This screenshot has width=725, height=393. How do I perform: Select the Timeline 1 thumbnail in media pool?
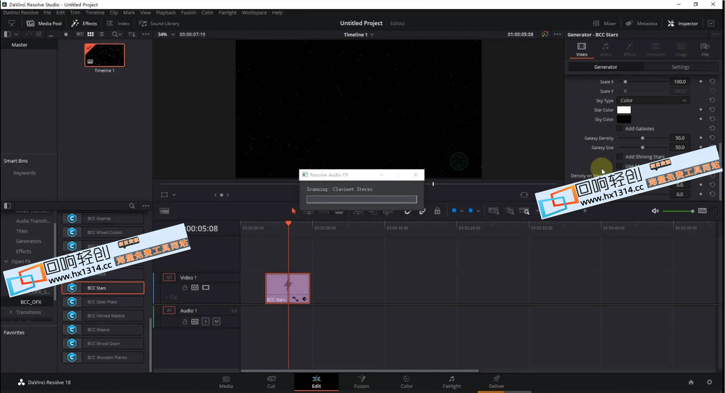coord(105,55)
